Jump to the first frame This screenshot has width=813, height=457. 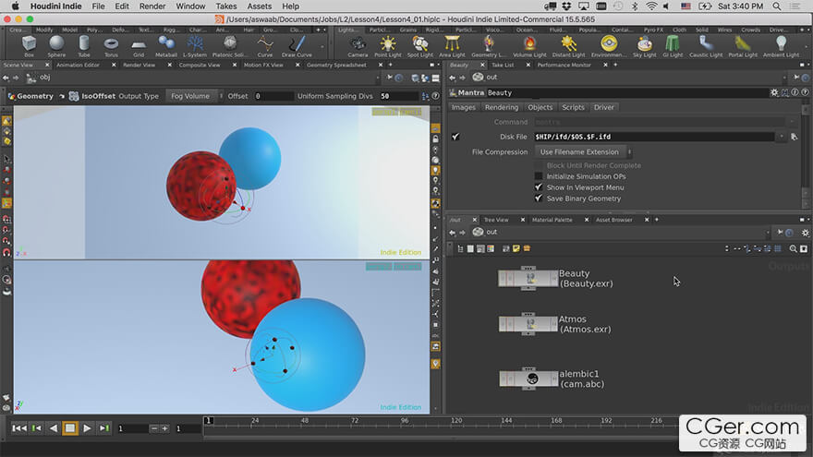(19, 428)
